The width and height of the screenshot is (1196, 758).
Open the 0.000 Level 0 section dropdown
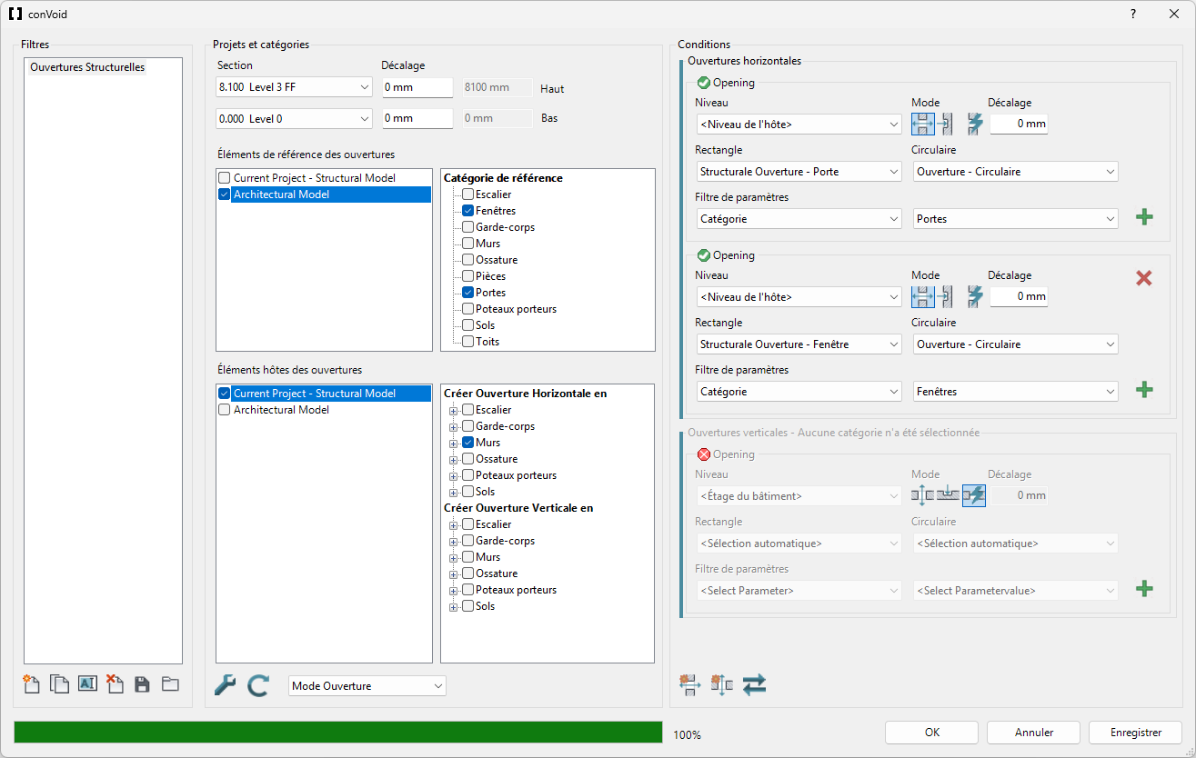294,118
